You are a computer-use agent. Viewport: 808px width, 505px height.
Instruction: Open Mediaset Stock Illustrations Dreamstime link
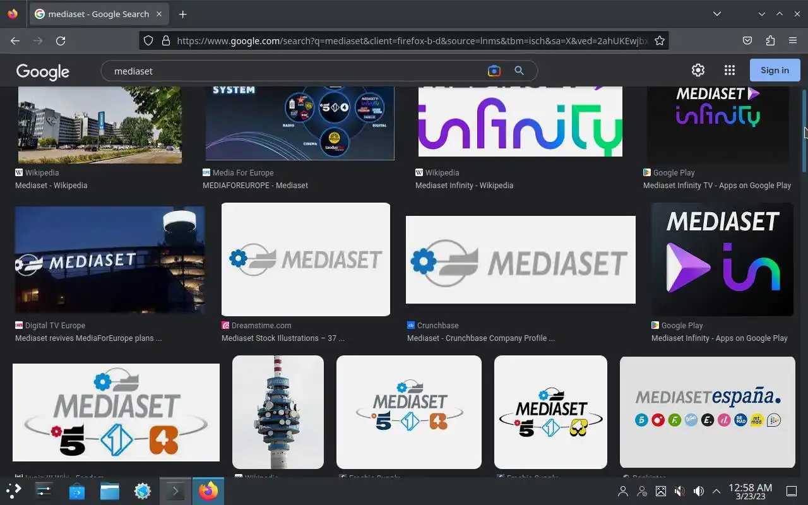[283, 338]
